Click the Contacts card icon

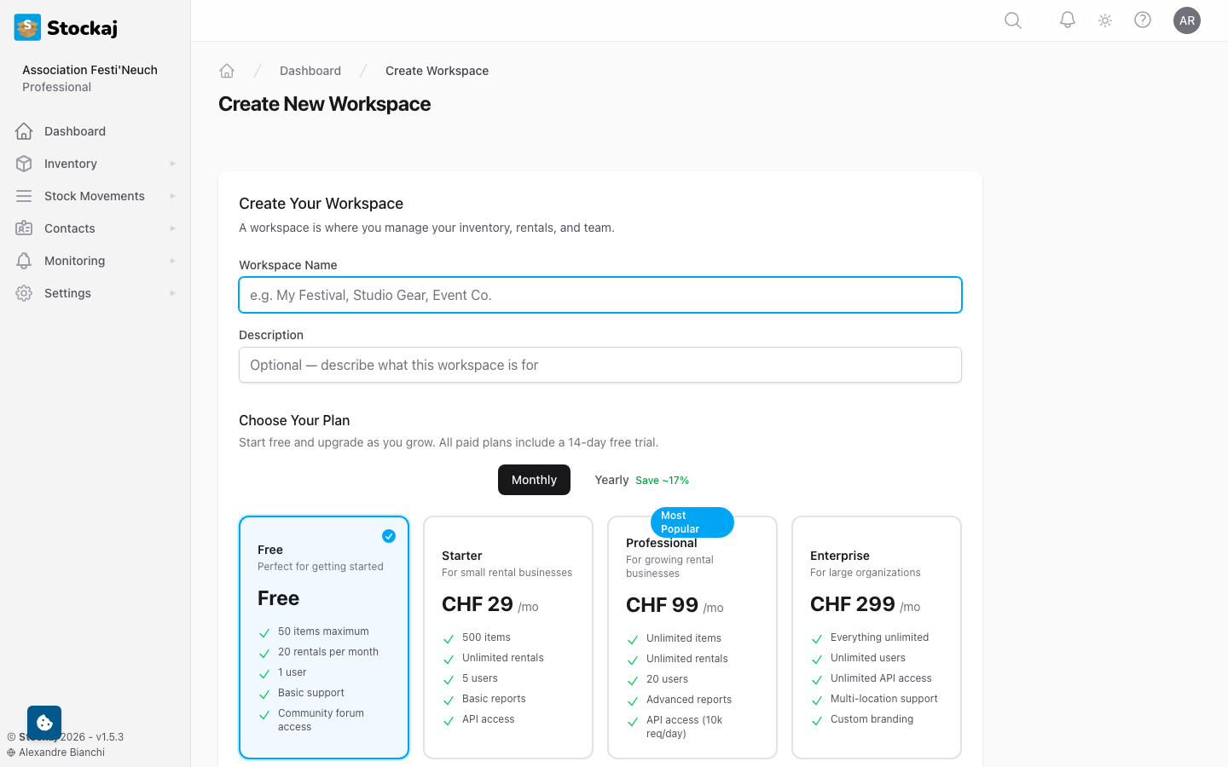click(24, 228)
